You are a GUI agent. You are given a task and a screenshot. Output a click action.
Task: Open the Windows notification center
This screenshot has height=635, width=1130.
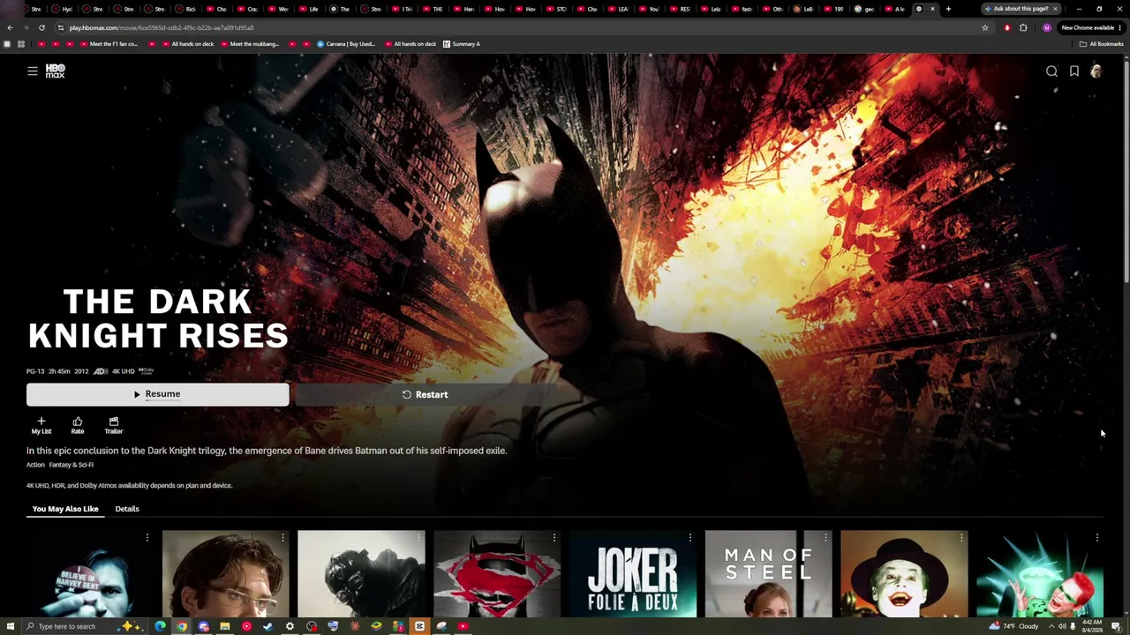pyautogui.click(x=1116, y=626)
